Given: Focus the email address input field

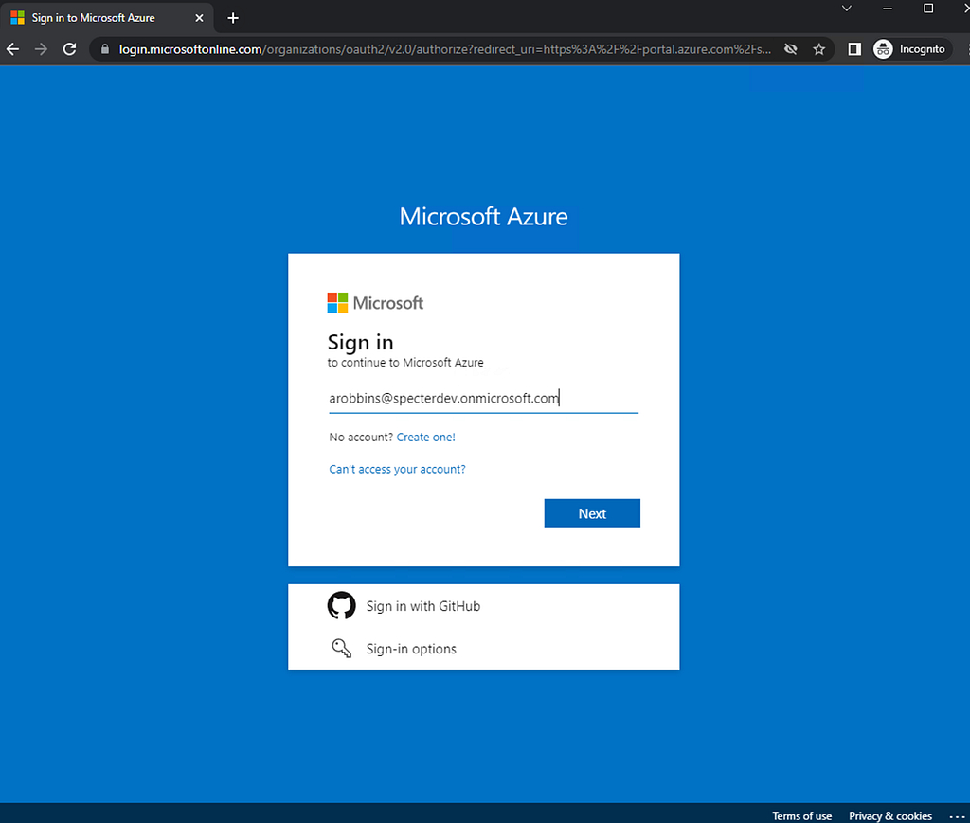Looking at the screenshot, I should (483, 398).
